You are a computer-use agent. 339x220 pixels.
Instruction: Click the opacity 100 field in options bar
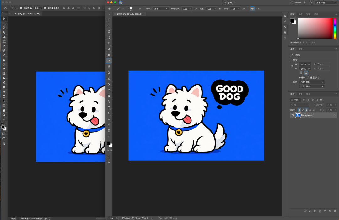186,9
